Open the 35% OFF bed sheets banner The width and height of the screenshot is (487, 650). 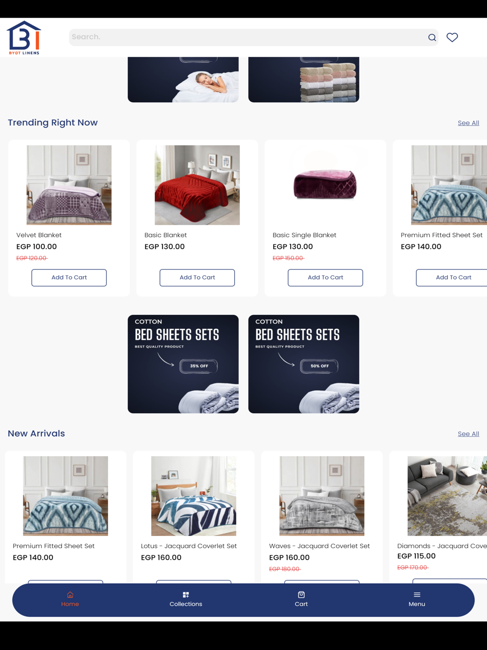tap(183, 364)
